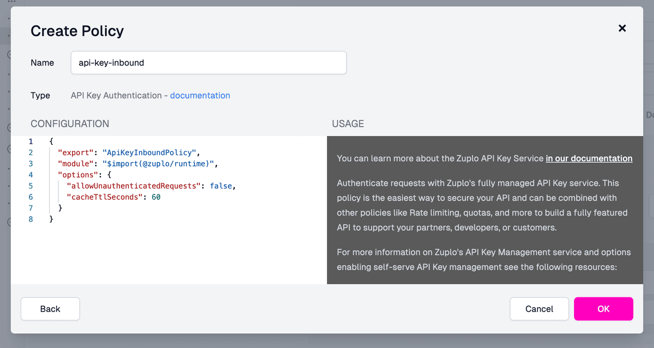Click line number 5 in the code editor
The height and width of the screenshot is (348, 654).
[x=31, y=186]
